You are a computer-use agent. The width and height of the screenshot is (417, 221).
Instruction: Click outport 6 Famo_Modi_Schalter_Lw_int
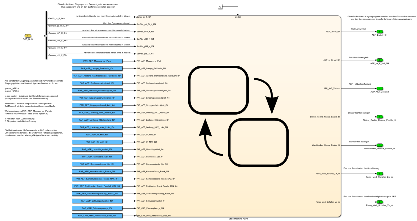coord(379,174)
